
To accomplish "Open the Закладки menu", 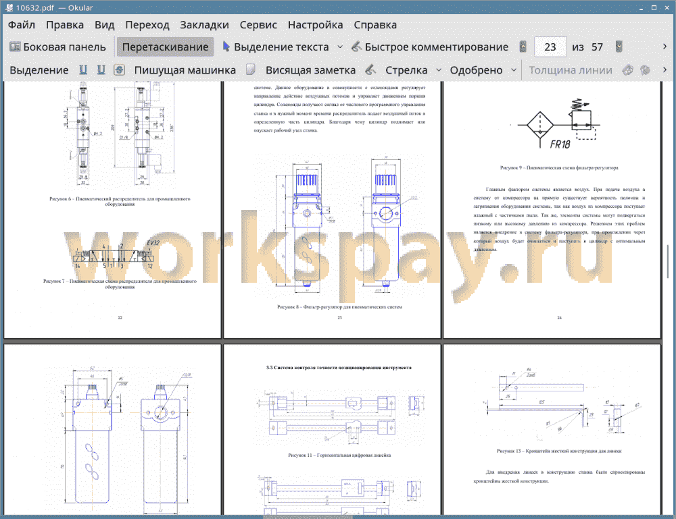I will coord(204,25).
